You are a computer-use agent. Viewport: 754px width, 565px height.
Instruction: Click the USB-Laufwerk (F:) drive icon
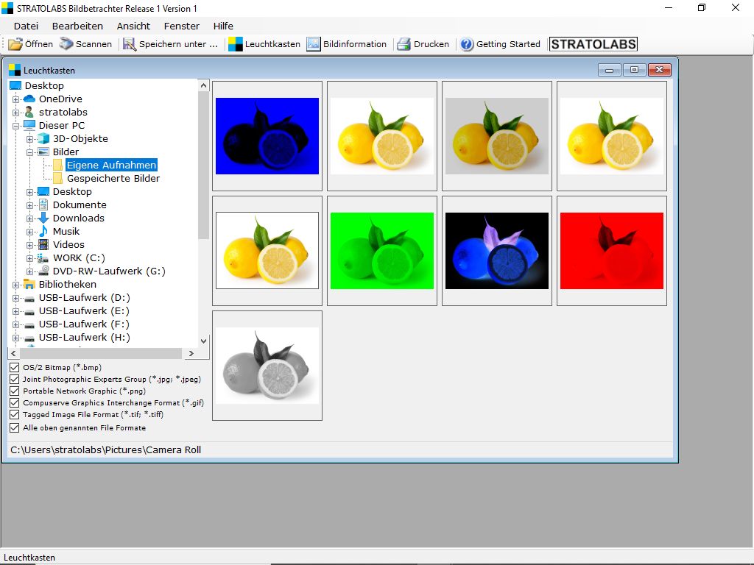pos(29,324)
